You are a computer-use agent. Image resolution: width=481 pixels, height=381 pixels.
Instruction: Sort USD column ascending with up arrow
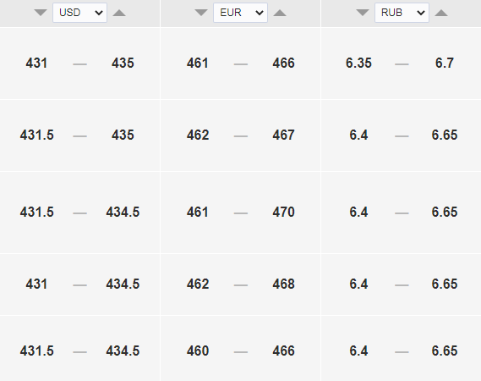click(x=119, y=13)
